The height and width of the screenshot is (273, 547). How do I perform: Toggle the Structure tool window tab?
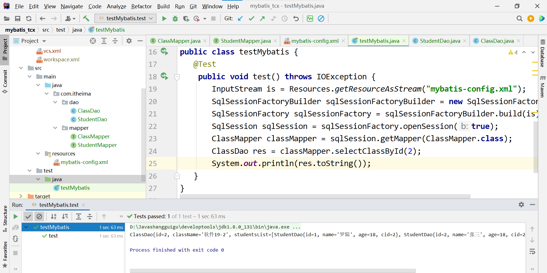pyautogui.click(x=5, y=219)
